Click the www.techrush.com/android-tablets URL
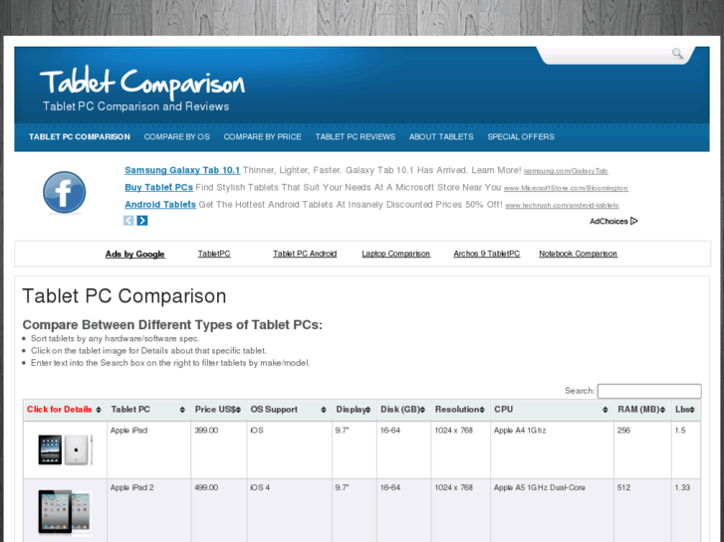The height and width of the screenshot is (542, 724). (562, 205)
